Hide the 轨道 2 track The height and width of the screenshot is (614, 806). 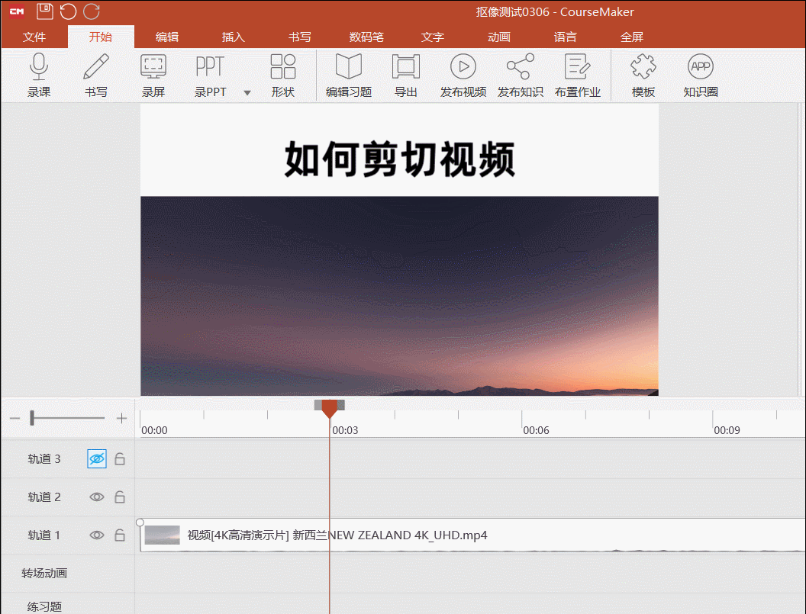[x=96, y=497]
